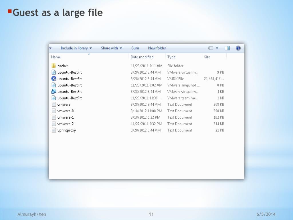Expand the view options arrow beside the view icon
The width and height of the screenshot is (293, 220).
click(217, 48)
